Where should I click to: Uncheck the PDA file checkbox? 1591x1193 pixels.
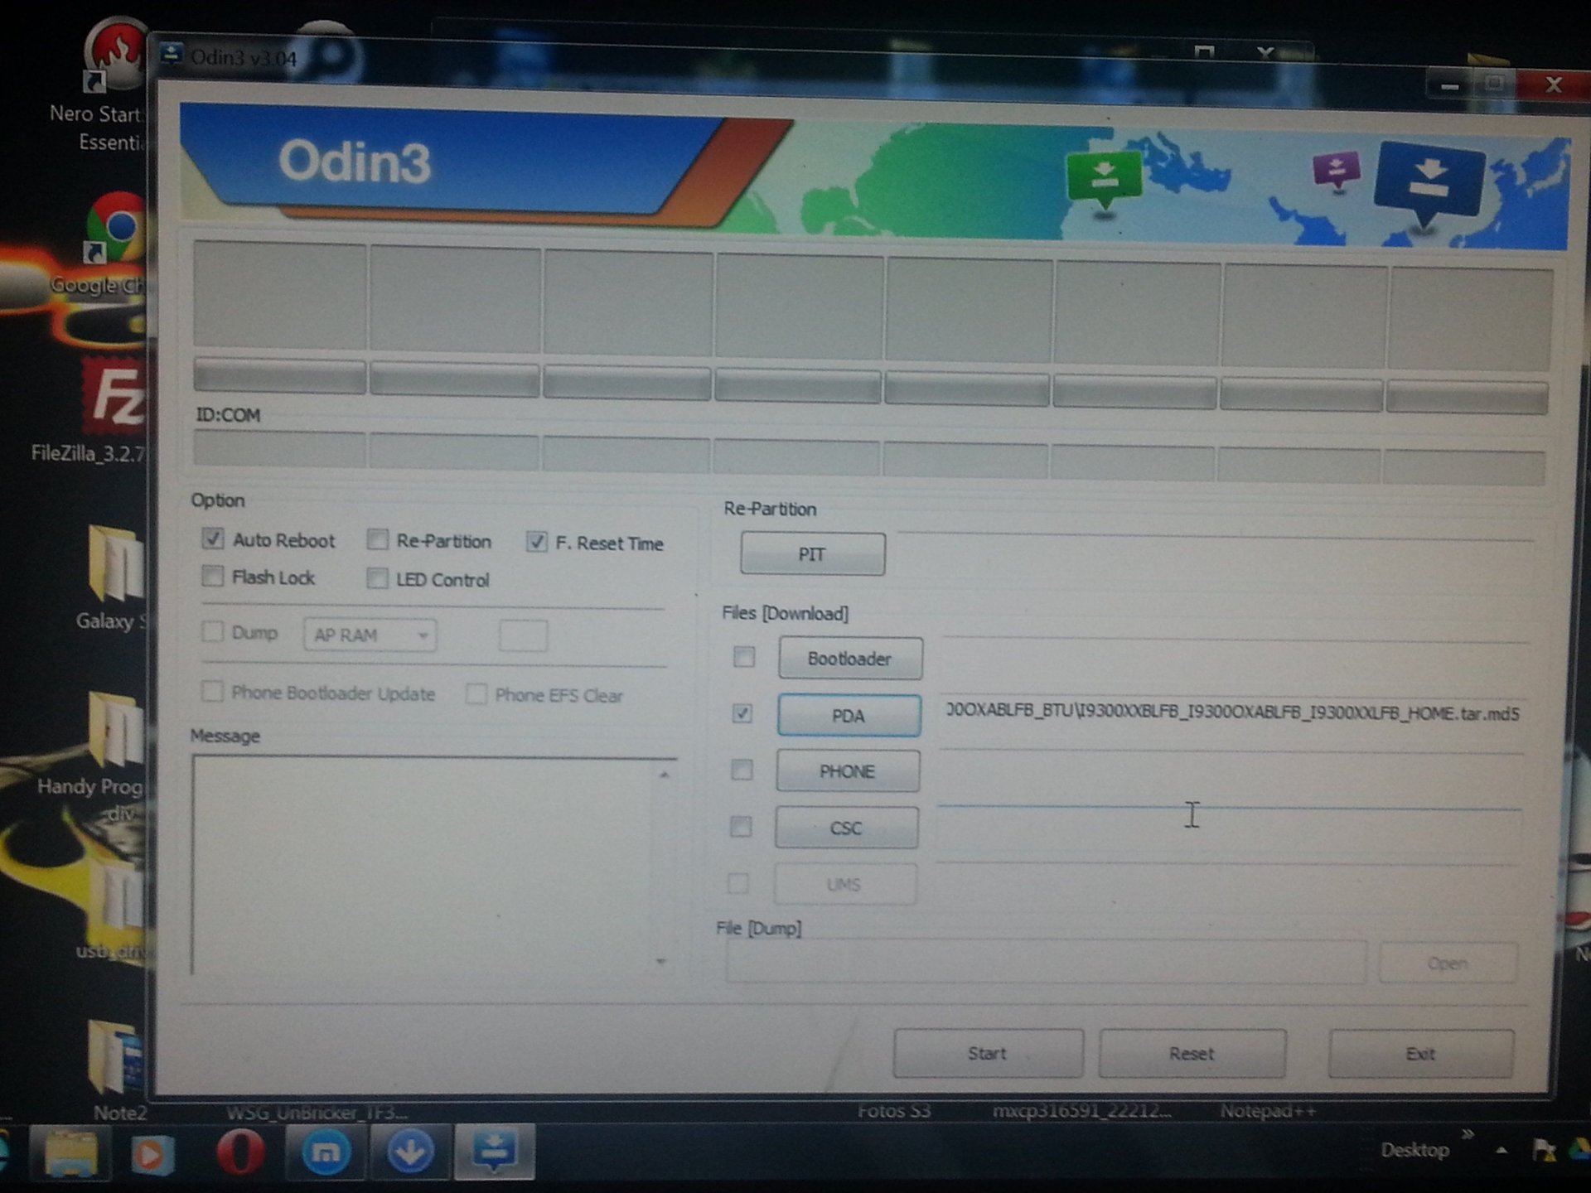742,713
